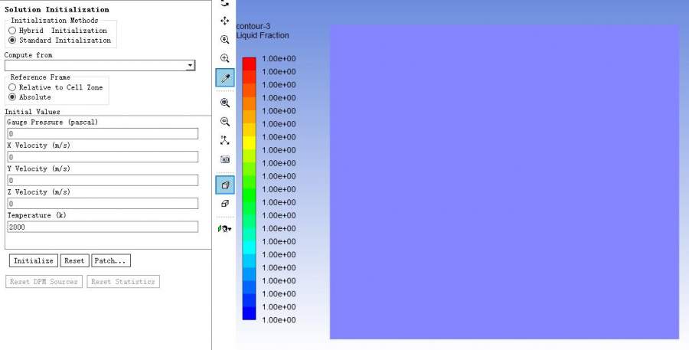Image resolution: width=689 pixels, height=350 pixels.
Task: Select Standard Initialization radio button
Action: pyautogui.click(x=12, y=40)
